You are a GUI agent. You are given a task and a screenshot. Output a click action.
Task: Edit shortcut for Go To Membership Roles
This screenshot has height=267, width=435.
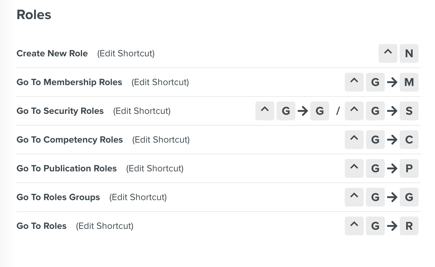[x=160, y=82]
